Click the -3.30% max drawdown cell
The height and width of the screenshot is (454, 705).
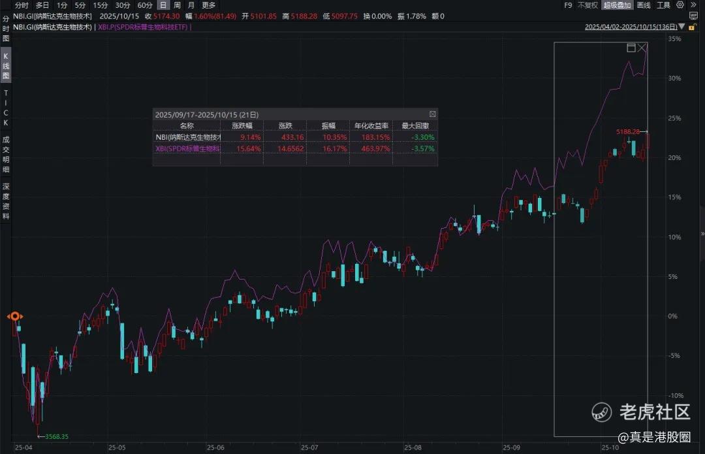point(422,137)
